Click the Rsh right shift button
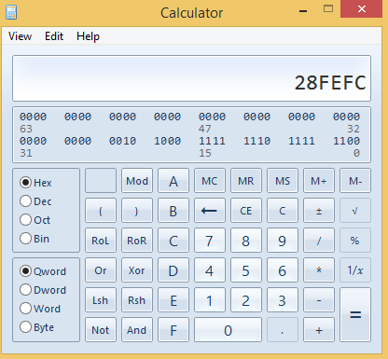388x359 pixels. click(137, 300)
